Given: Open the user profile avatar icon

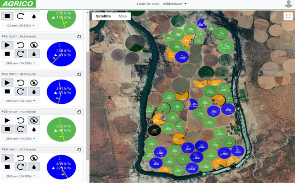Looking at the screenshot, I should pyautogui.click(x=288, y=4).
